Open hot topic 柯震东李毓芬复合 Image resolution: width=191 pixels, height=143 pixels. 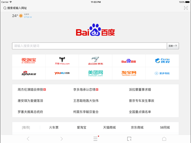(x=86, y=112)
